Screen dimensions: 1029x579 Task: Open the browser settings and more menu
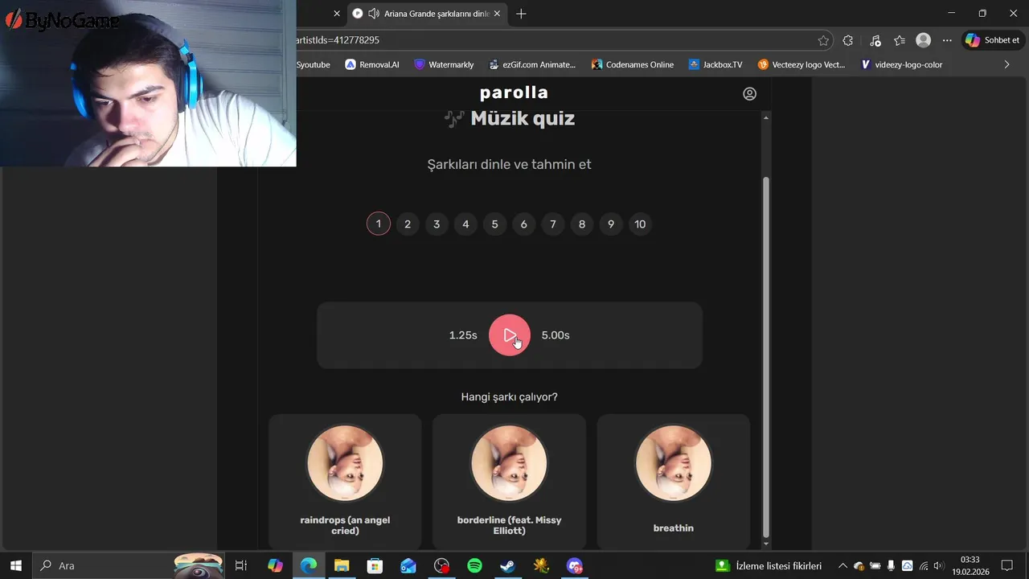pyautogui.click(x=947, y=40)
